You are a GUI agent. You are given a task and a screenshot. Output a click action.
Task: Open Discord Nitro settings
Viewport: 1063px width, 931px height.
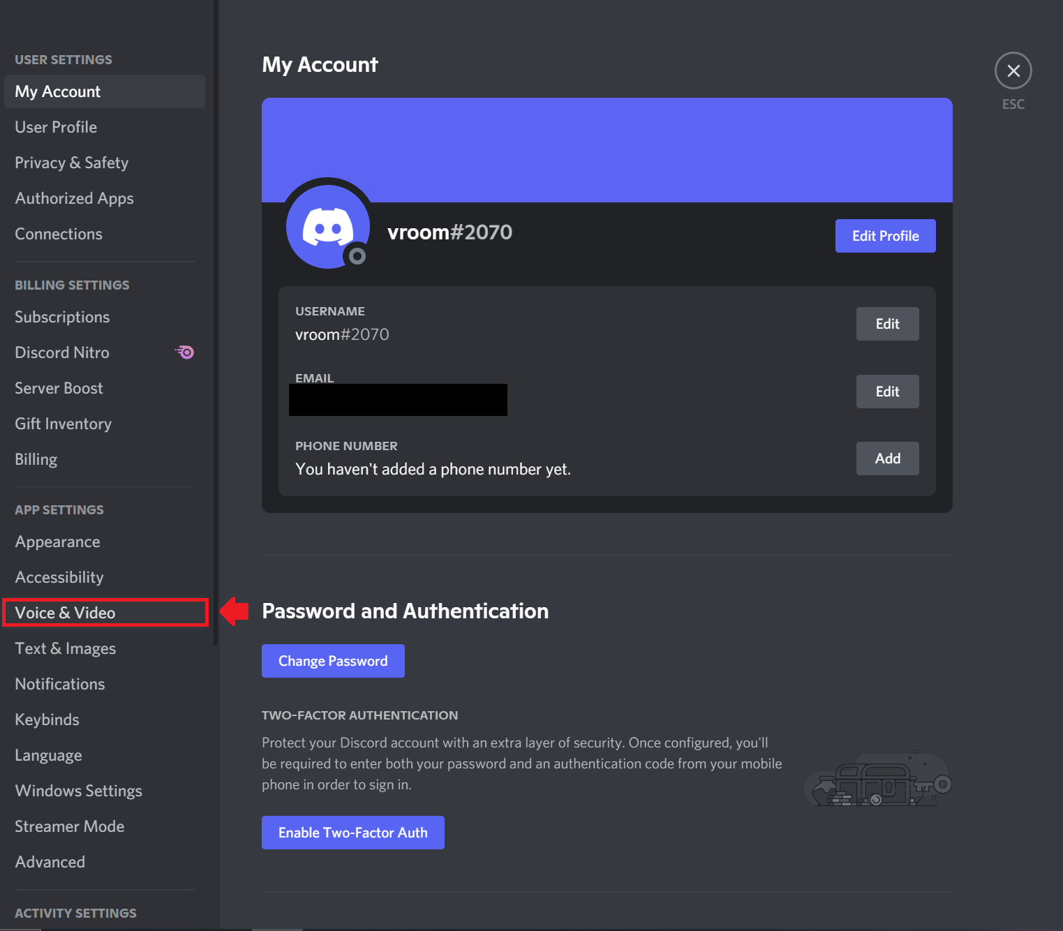pyautogui.click(x=105, y=352)
